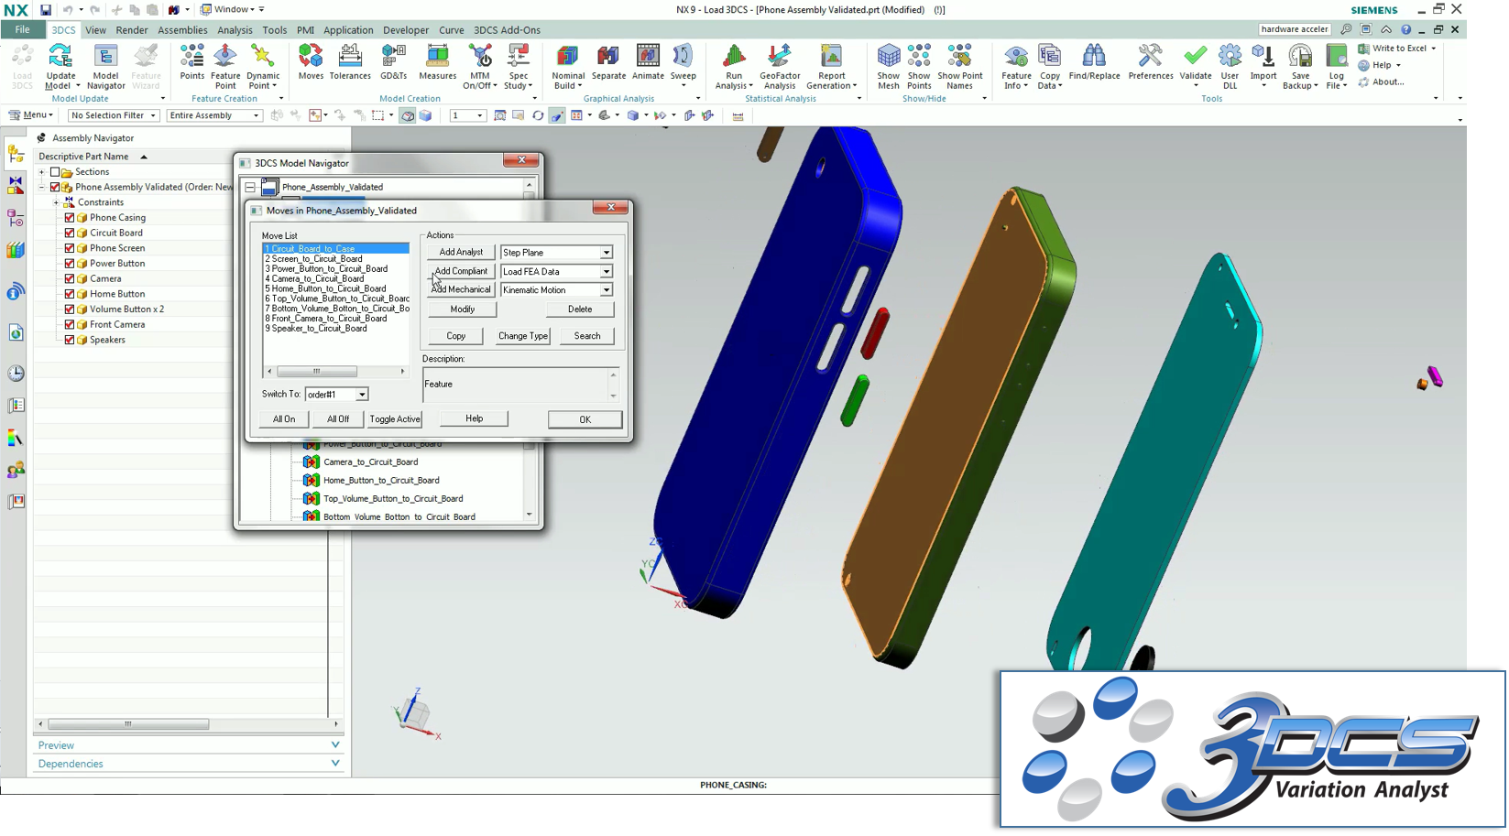The height and width of the screenshot is (836, 1509).
Task: Toggle the Power Button checkbox
Action: pos(70,264)
